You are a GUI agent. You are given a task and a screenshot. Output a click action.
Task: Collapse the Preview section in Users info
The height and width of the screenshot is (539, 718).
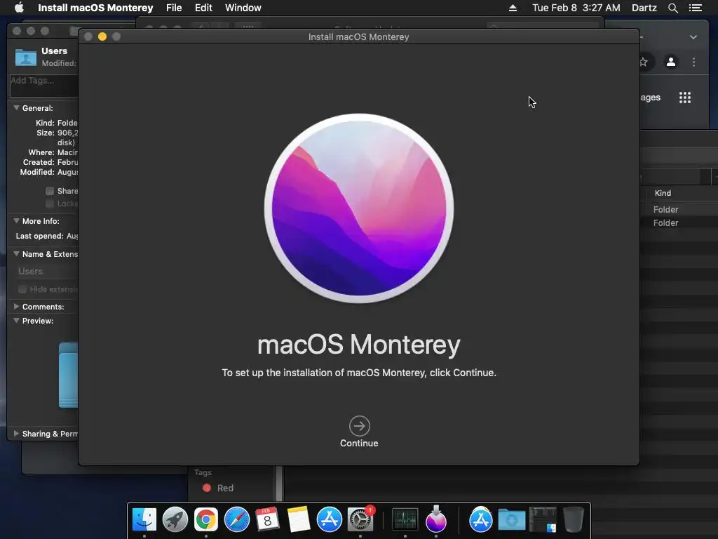[17, 320]
